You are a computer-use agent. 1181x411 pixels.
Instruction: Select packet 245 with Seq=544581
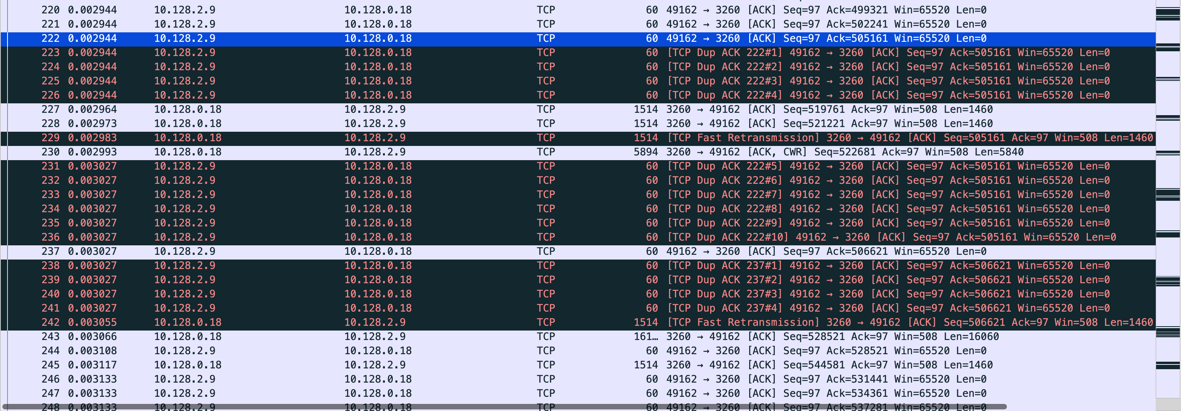(x=577, y=365)
